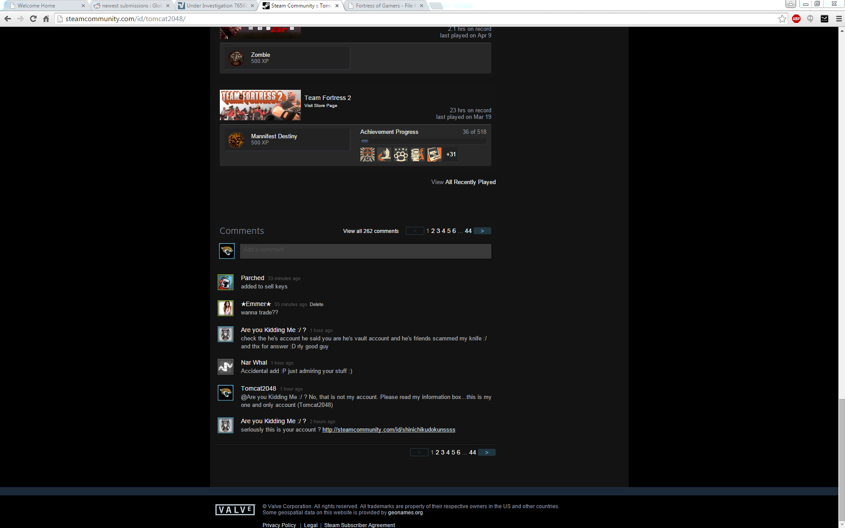This screenshot has height=528, width=845.
Task: Click the browser reload icon
Action: (x=33, y=18)
